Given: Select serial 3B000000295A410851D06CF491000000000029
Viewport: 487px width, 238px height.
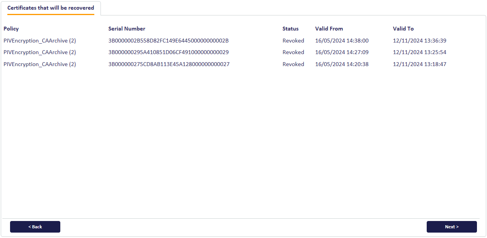Looking at the screenshot, I should [169, 52].
